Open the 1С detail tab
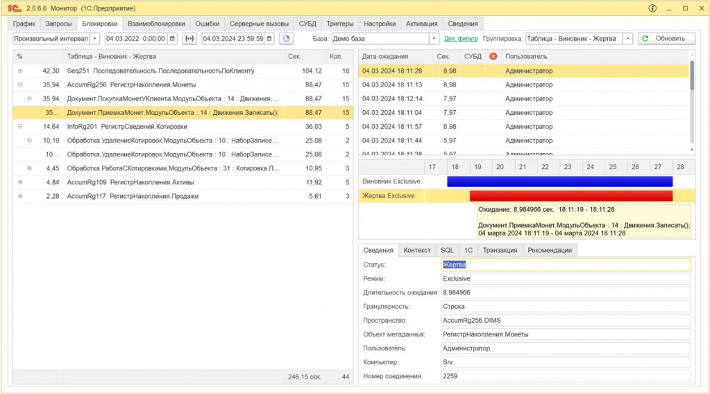This screenshot has width=710, height=394. [x=468, y=250]
